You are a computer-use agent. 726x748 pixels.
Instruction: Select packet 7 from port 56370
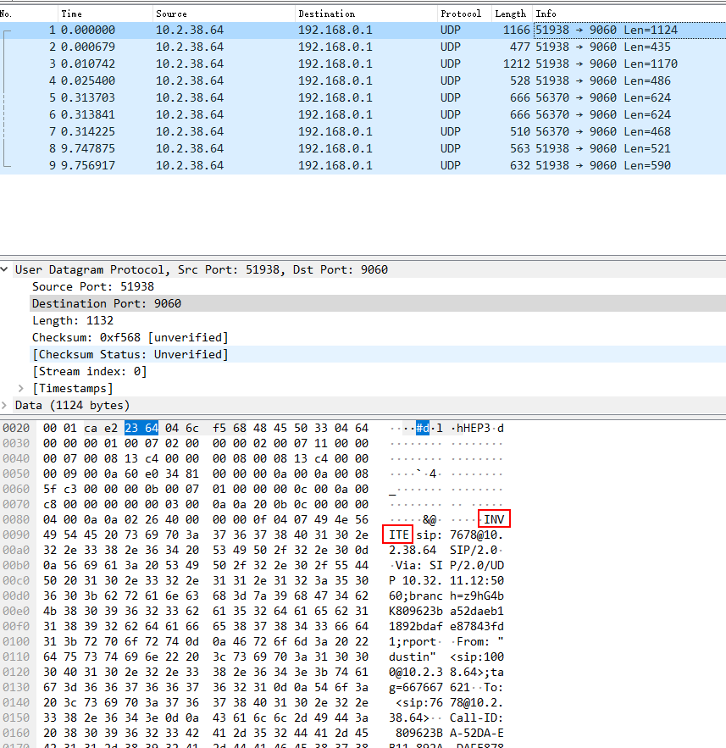254,131
